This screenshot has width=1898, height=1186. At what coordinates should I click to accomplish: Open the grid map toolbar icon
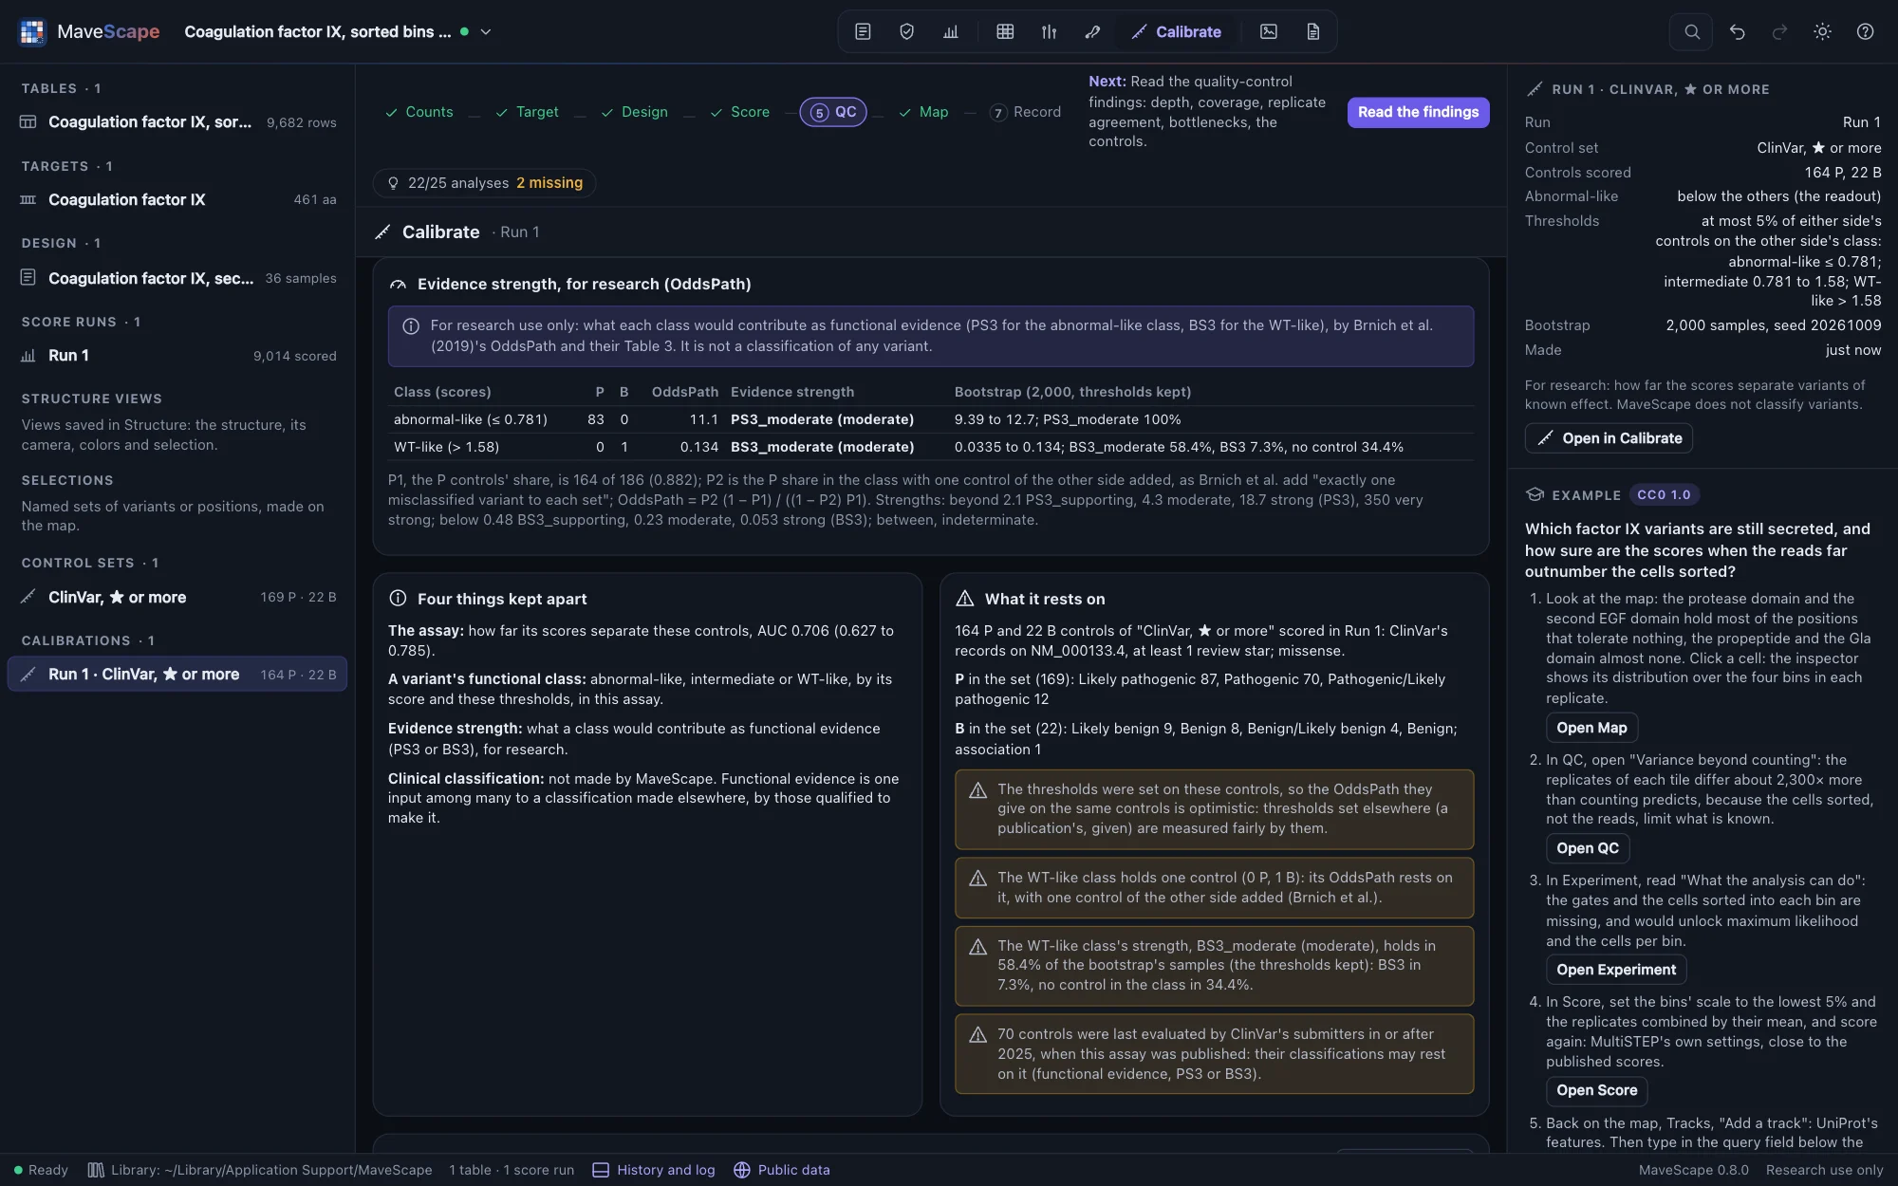click(x=1005, y=31)
